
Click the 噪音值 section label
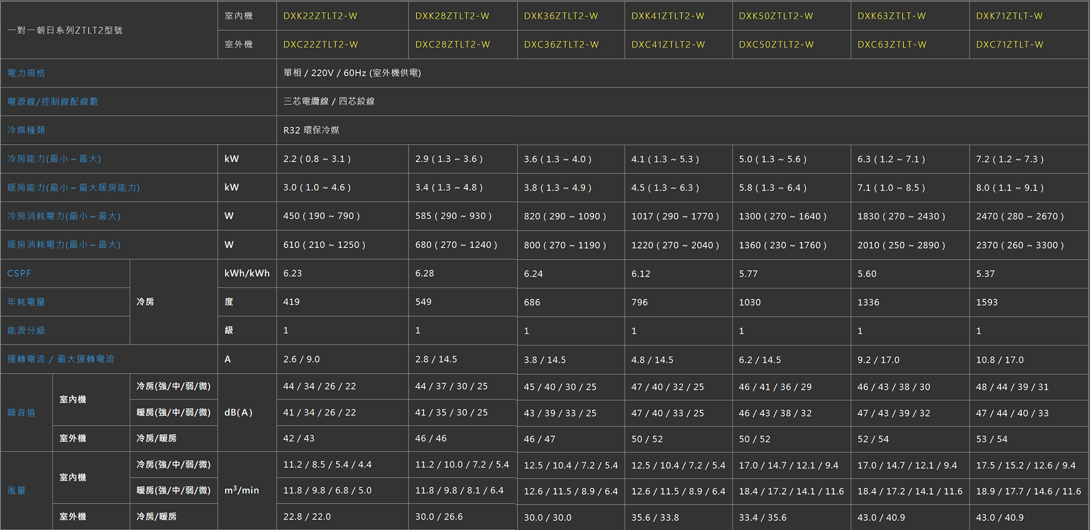(x=21, y=413)
